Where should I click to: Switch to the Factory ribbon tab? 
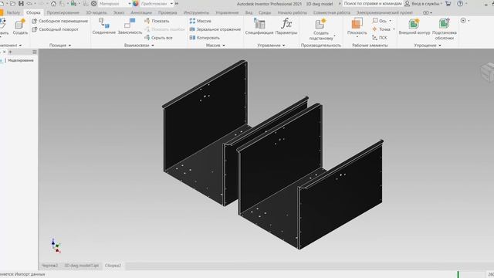point(13,12)
